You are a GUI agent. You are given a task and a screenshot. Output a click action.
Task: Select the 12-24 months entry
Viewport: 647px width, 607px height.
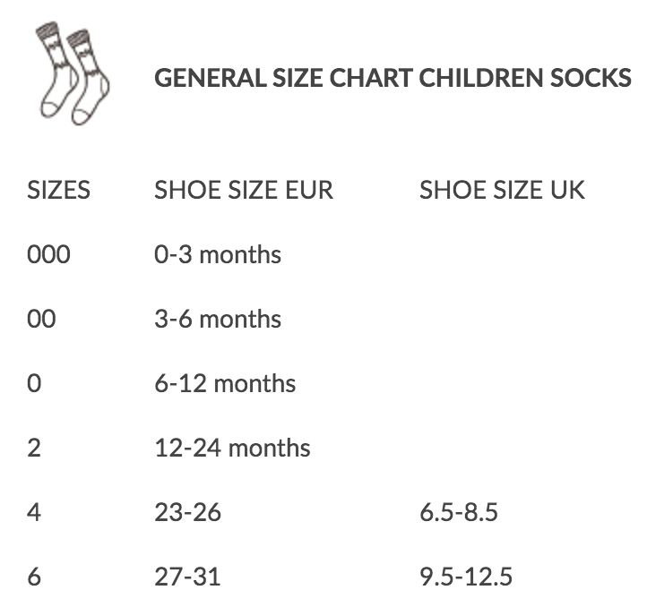click(x=232, y=448)
